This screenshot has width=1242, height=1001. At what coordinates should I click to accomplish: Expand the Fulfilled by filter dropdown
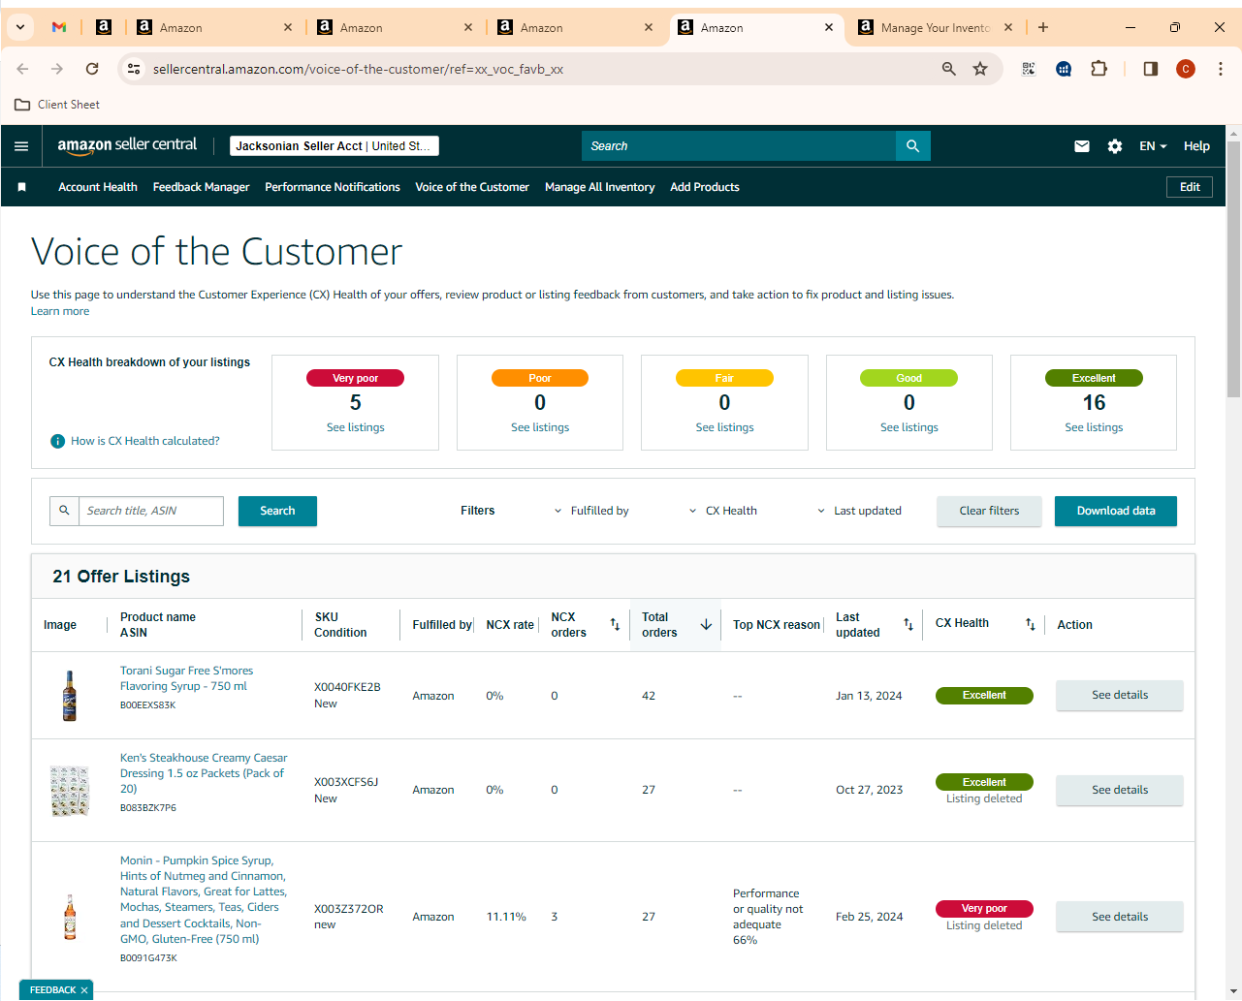591,511
